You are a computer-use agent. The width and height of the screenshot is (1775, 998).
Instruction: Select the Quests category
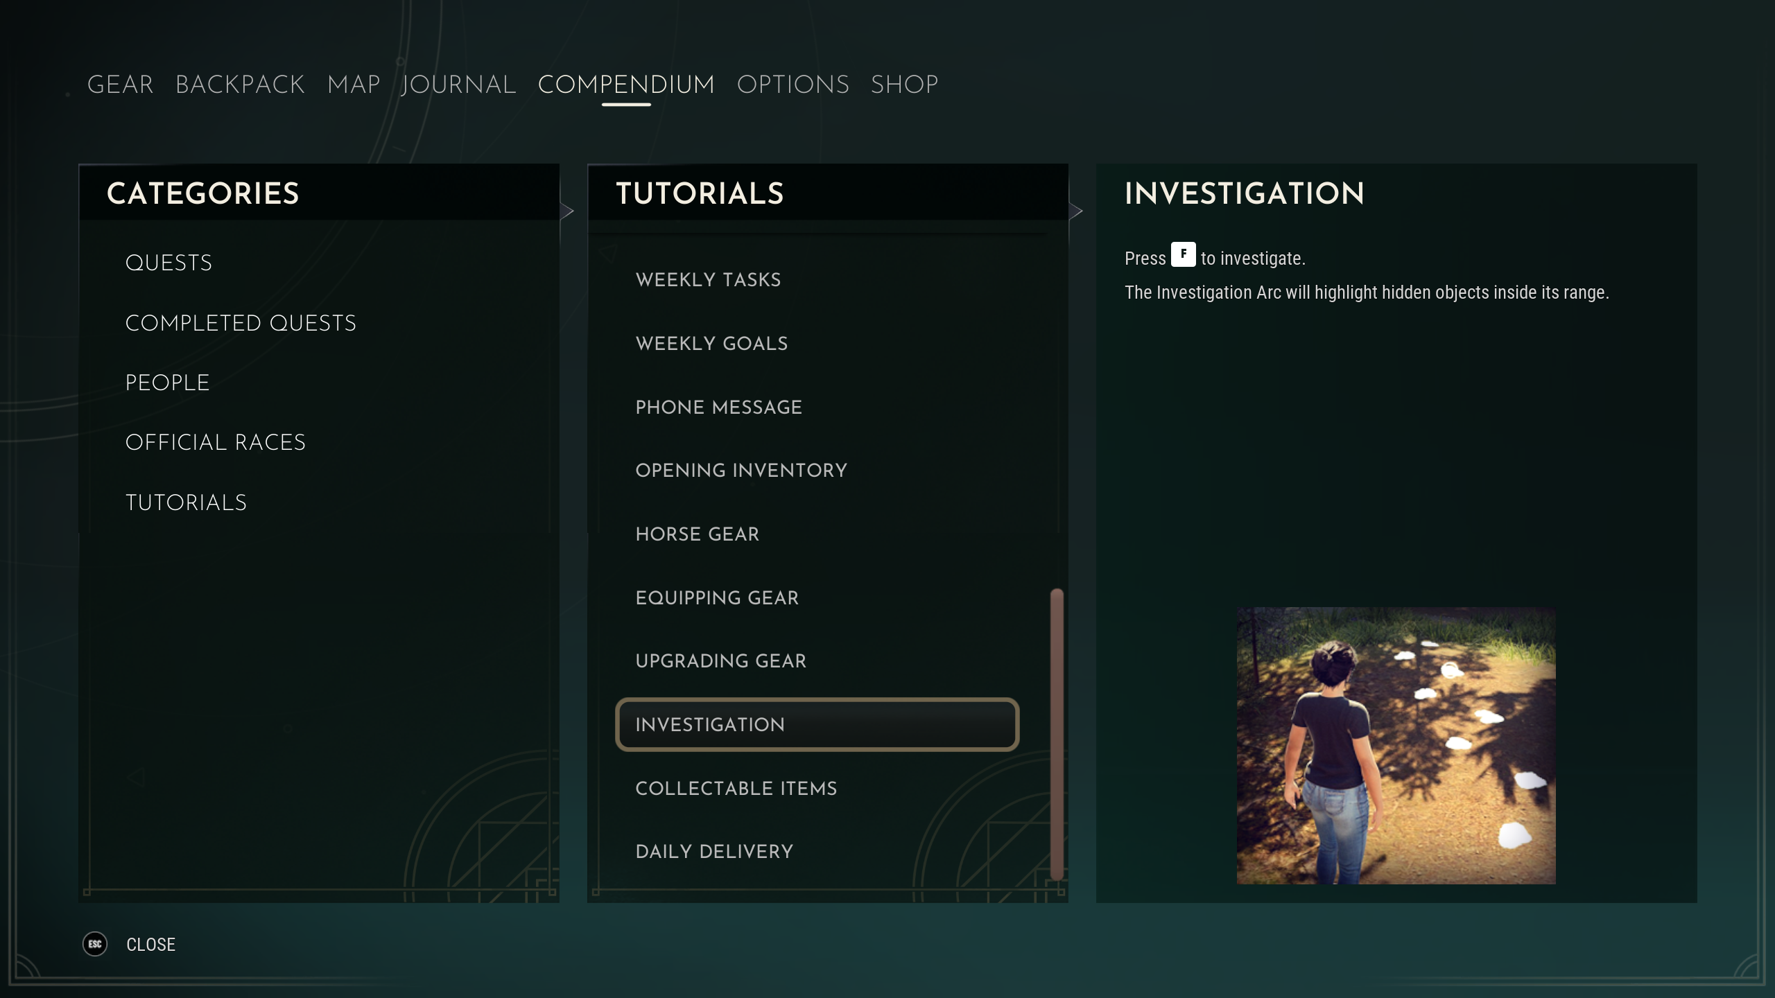coord(168,263)
